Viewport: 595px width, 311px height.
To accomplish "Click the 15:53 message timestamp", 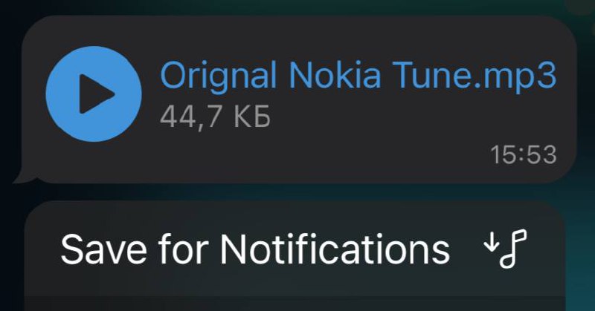I will coord(524,155).
